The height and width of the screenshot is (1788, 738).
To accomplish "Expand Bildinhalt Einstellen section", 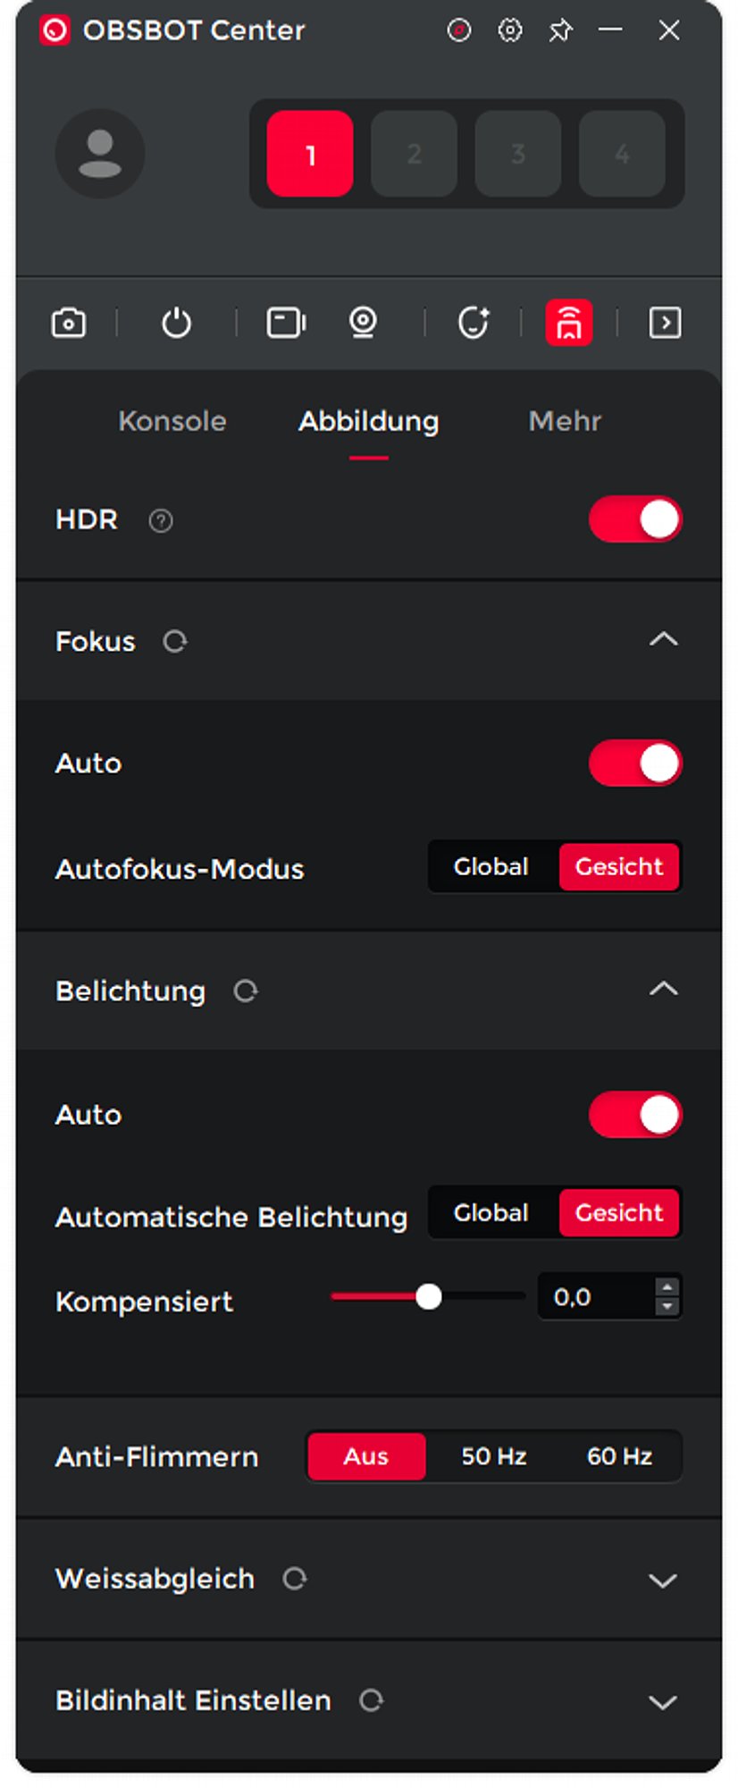I will pos(662,1701).
